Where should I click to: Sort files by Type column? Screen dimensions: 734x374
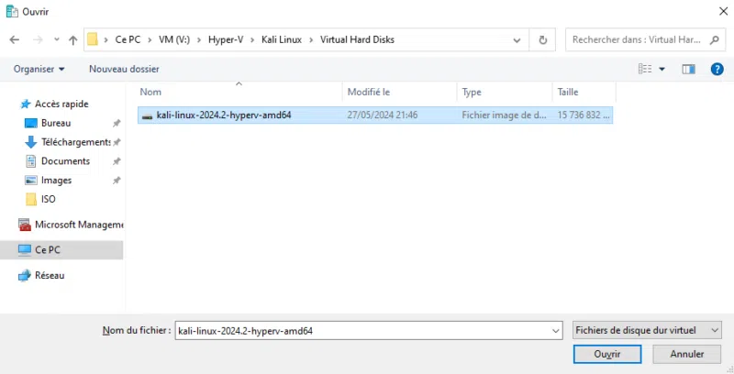point(504,92)
